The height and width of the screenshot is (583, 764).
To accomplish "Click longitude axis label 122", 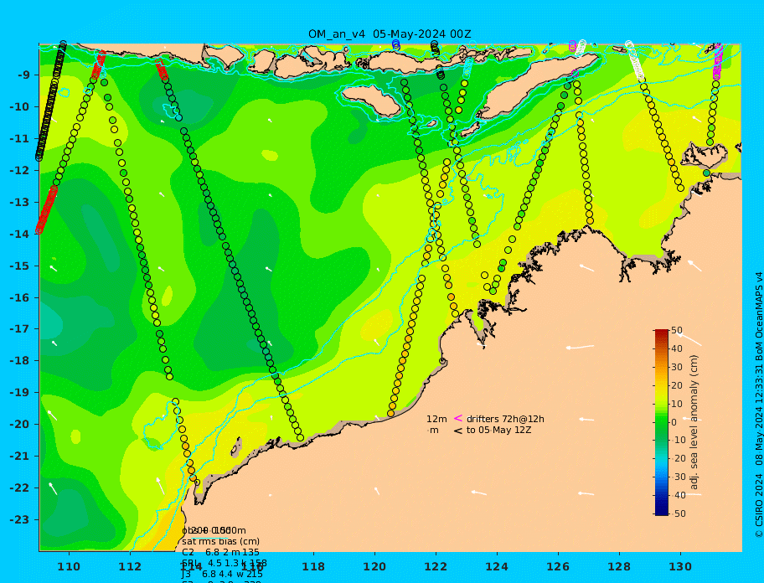I will tap(436, 566).
